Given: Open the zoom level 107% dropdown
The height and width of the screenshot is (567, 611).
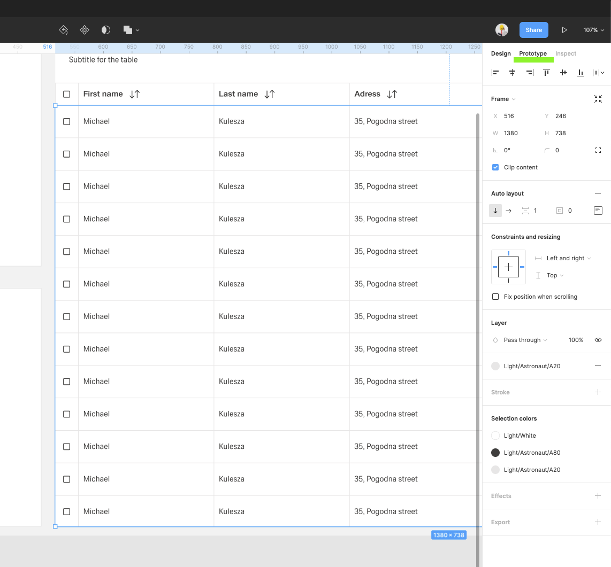Looking at the screenshot, I should tap(593, 30).
